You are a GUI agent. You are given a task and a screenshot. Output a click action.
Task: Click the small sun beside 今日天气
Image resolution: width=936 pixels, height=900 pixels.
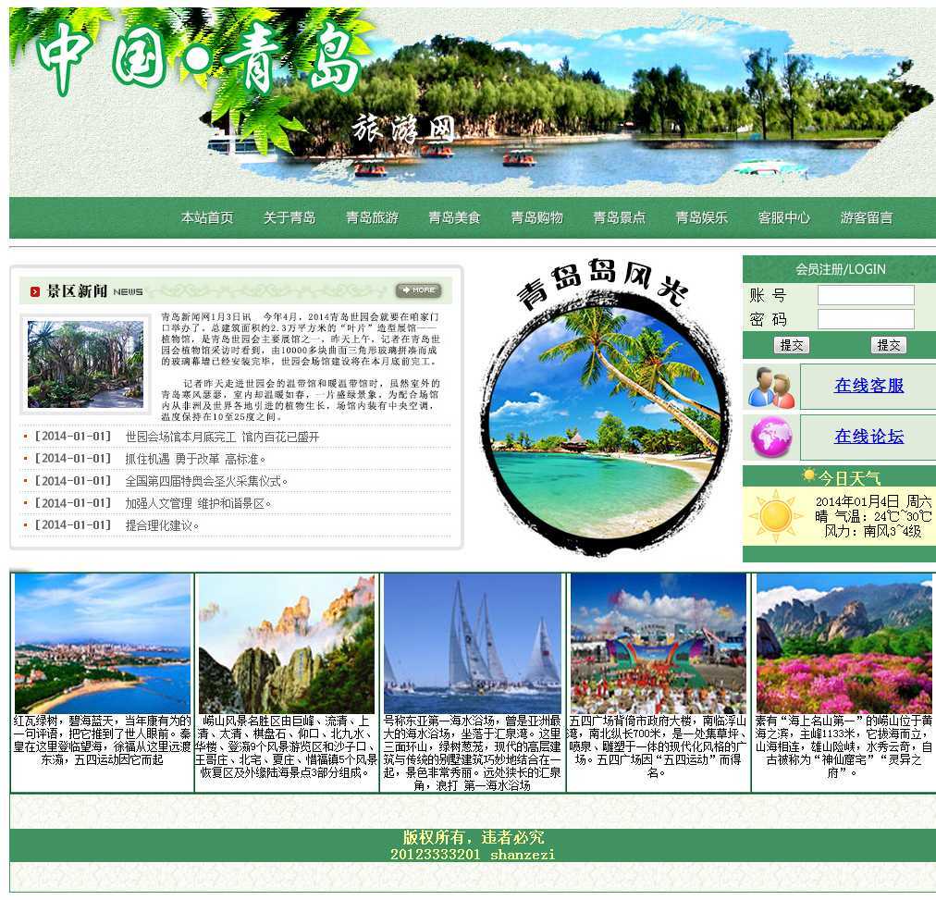coord(808,476)
